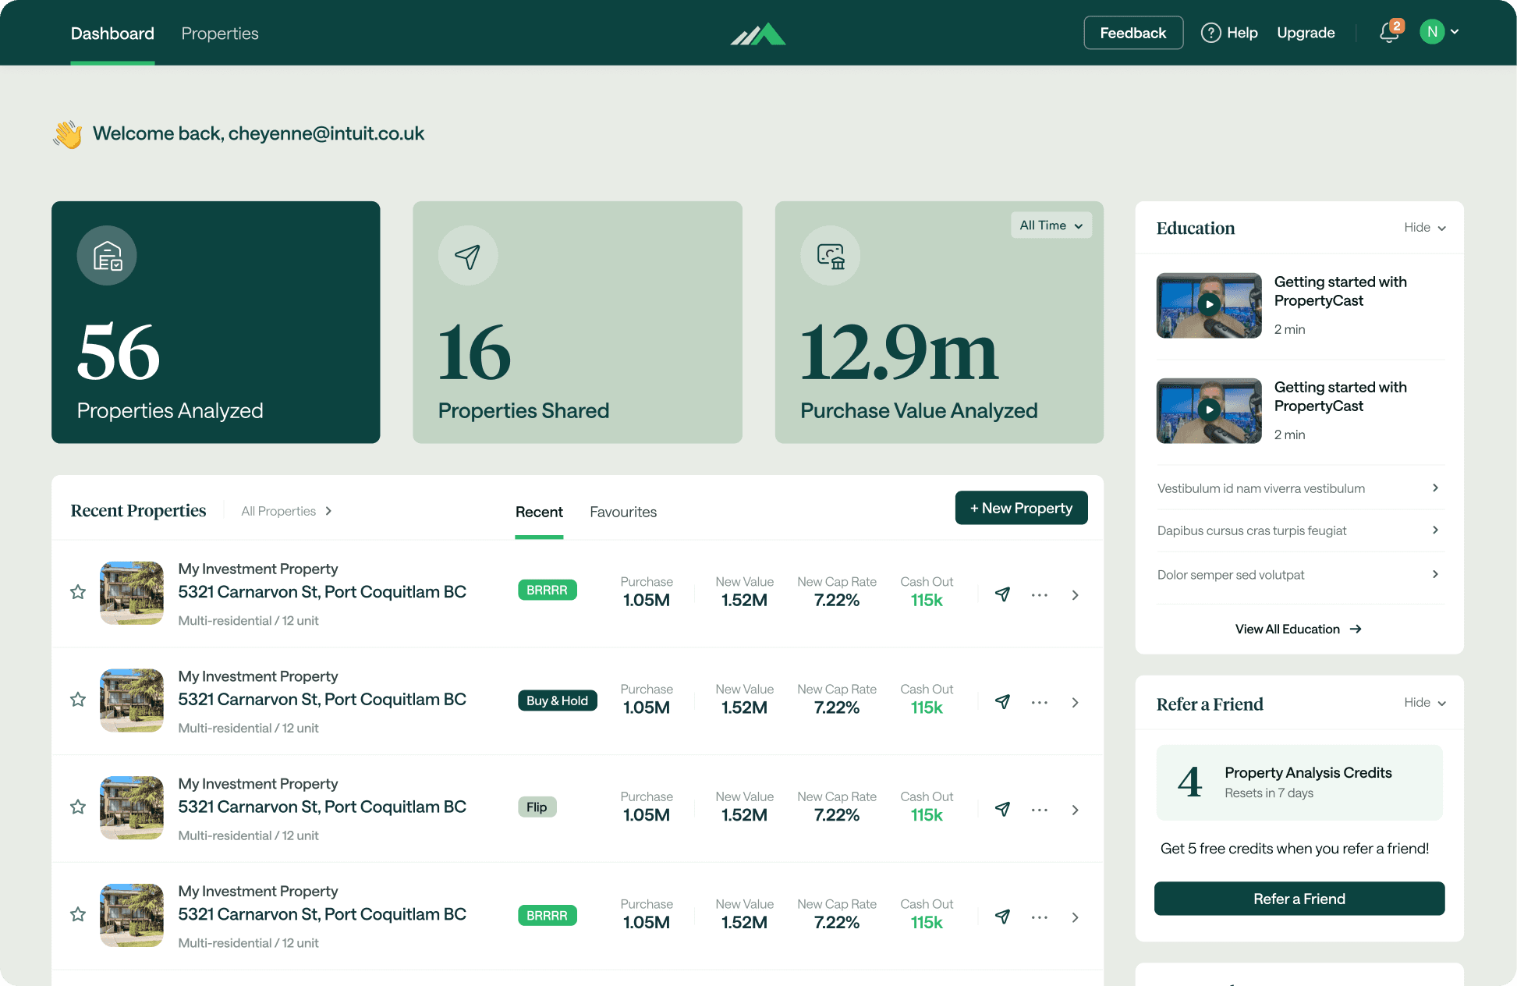Click 'Get 5 free credits' referral text
Screen dimensions: 1517x986
click(x=1295, y=849)
